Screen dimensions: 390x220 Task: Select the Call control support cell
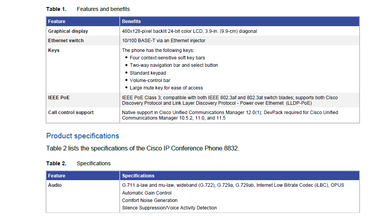coord(71,113)
